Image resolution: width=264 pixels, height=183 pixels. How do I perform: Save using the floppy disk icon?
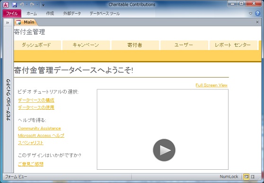click(15, 5)
